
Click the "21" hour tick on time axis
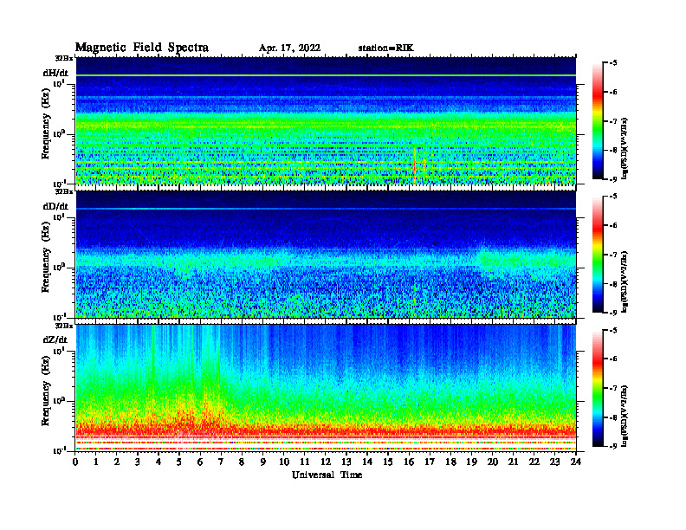coord(513,462)
